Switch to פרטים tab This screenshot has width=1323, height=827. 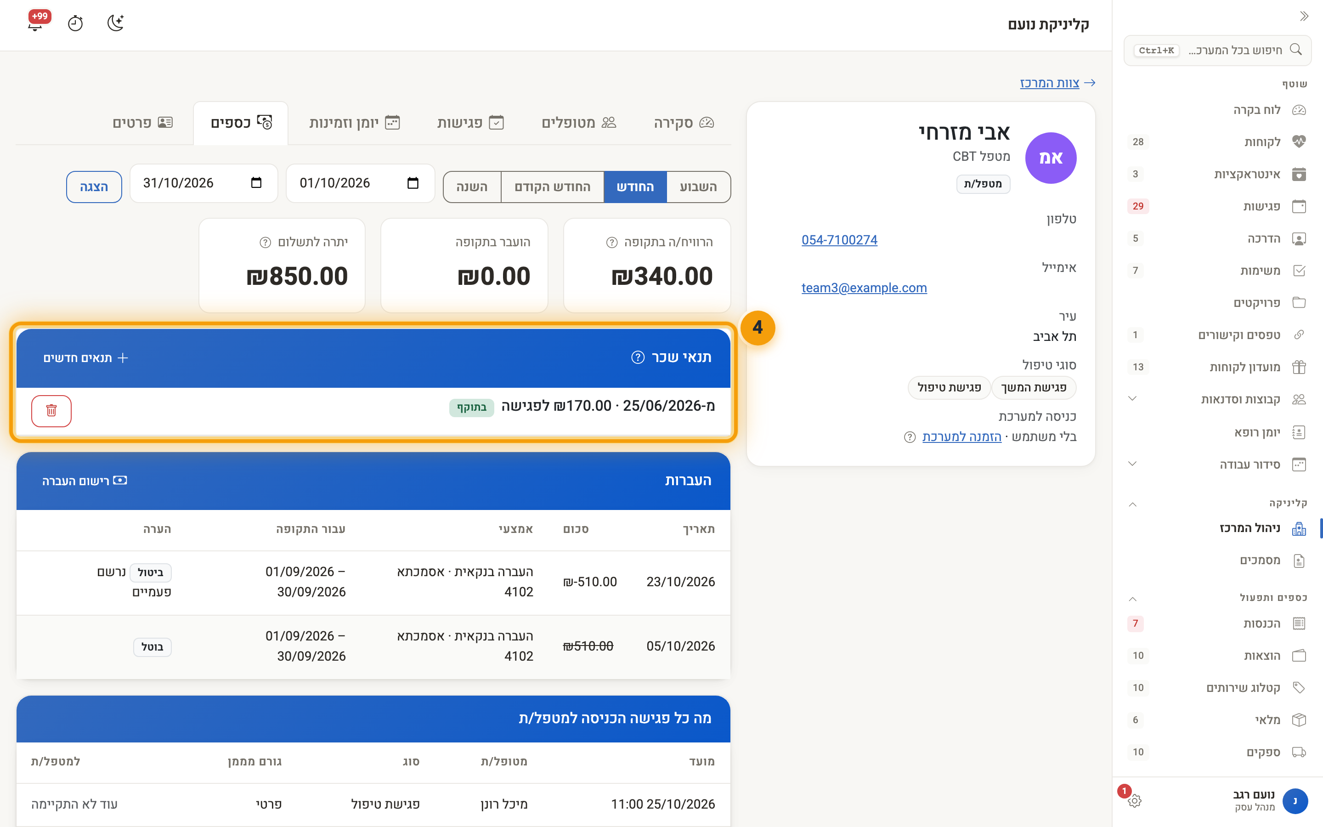tap(143, 123)
